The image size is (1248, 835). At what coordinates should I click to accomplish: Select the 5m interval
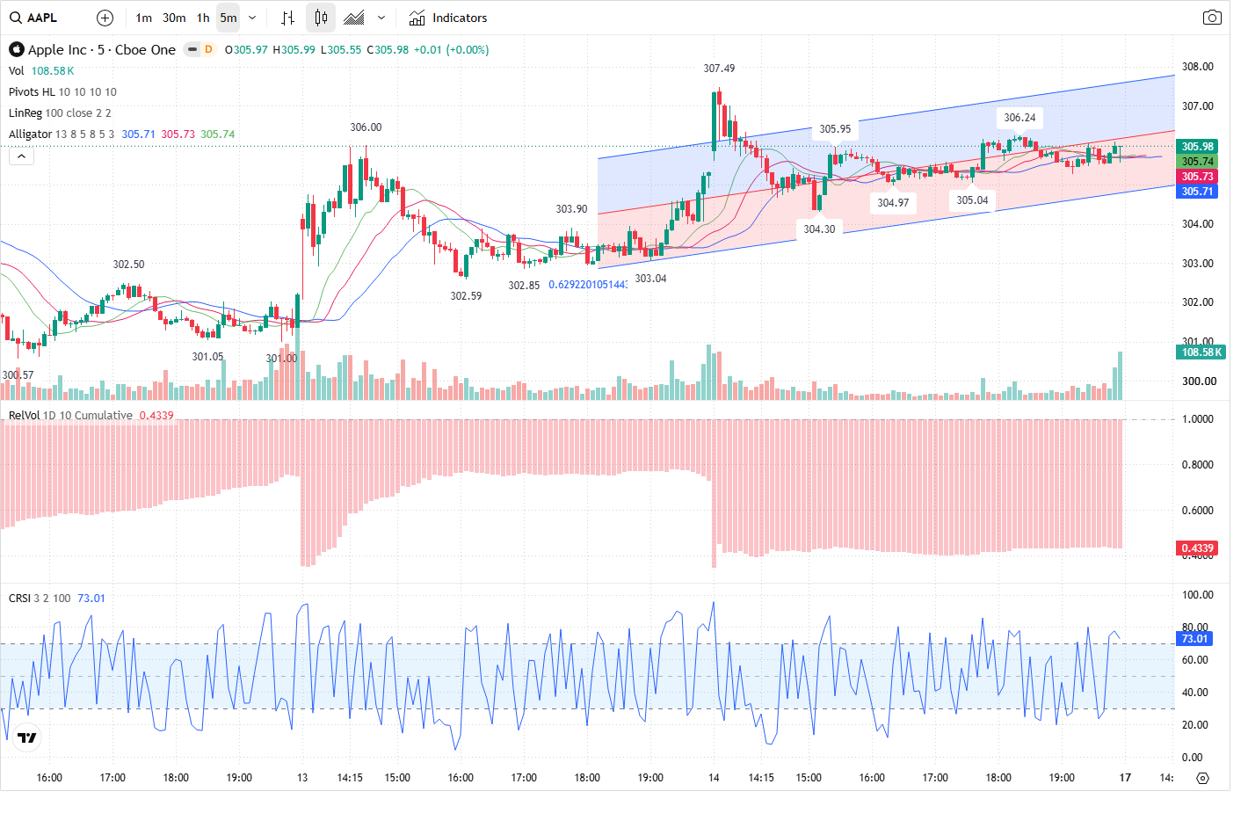(229, 18)
